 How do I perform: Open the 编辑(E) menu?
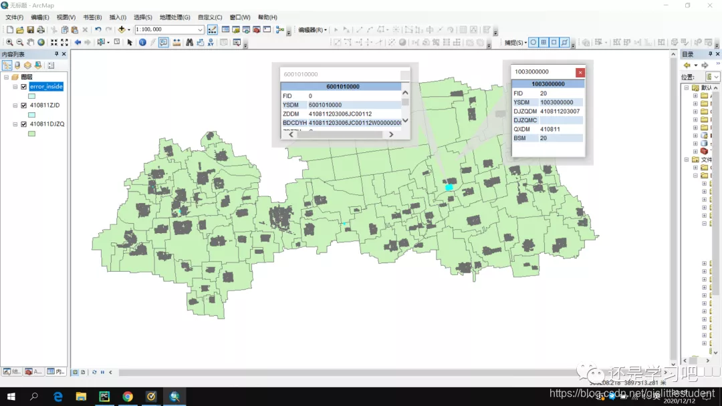[39, 17]
